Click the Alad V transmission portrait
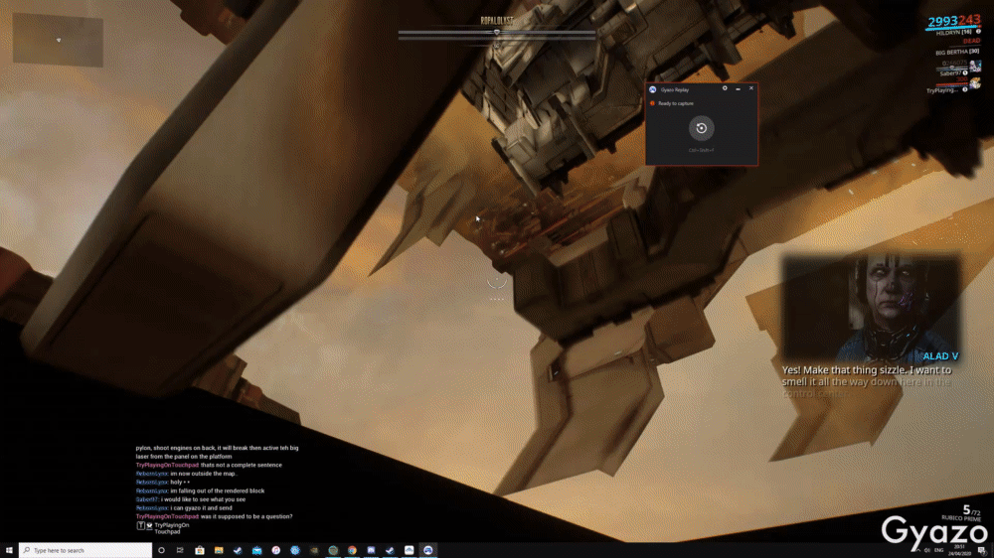The width and height of the screenshot is (994, 558). click(872, 309)
